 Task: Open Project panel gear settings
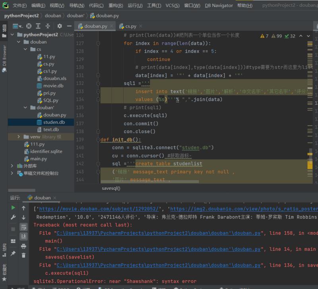pyautogui.click(x=60, y=26)
